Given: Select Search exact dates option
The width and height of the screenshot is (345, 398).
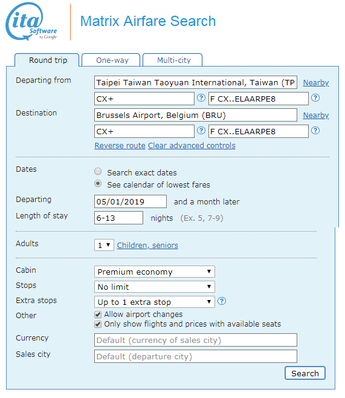Looking at the screenshot, I should (98, 172).
